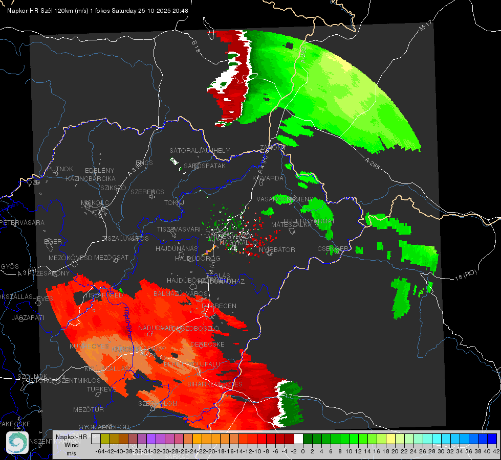
Task: Click the BIHARKERESZTES town label
Action: pyautogui.click(x=215, y=384)
